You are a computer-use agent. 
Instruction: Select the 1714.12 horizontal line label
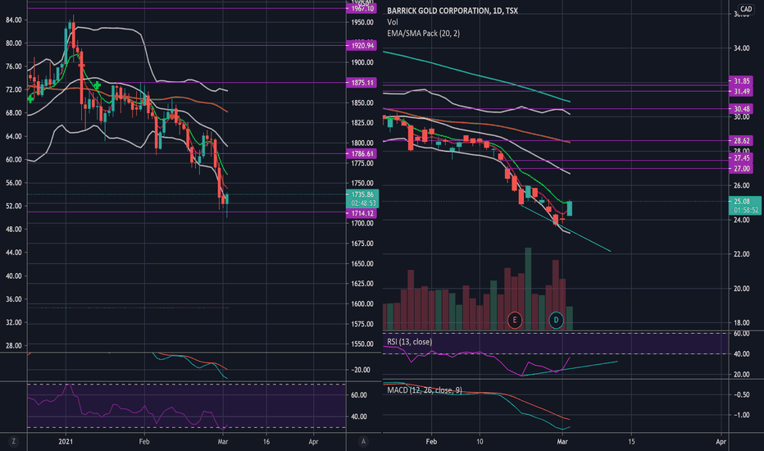coord(361,213)
